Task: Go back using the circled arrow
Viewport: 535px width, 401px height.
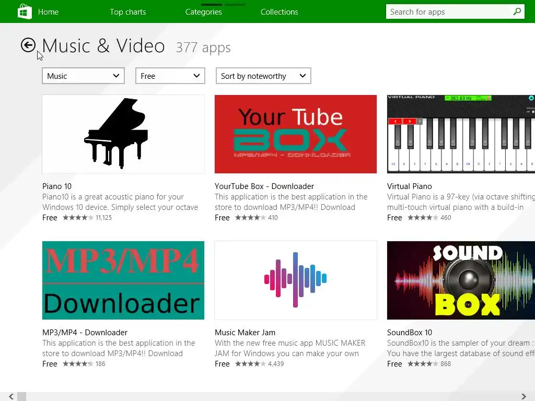Action: [x=28, y=45]
